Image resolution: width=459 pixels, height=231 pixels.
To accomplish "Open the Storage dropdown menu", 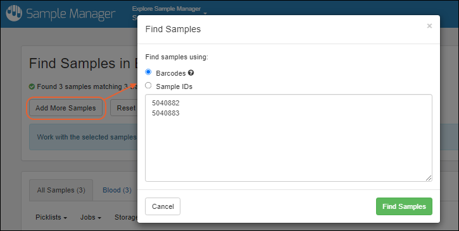I will click(126, 217).
